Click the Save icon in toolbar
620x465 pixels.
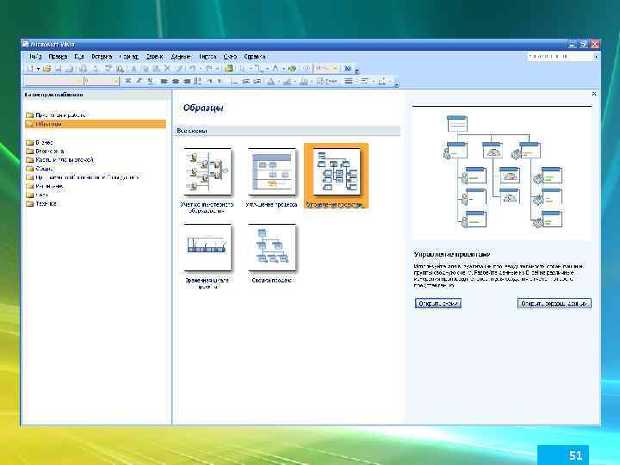(x=59, y=69)
